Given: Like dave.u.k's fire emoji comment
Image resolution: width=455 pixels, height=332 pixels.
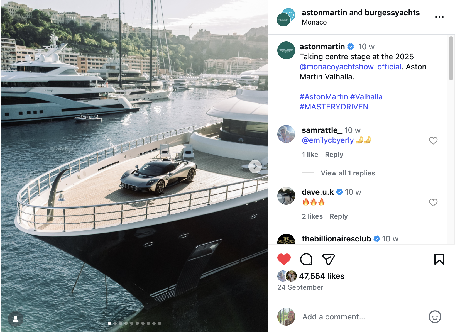Looking at the screenshot, I should 433,202.
